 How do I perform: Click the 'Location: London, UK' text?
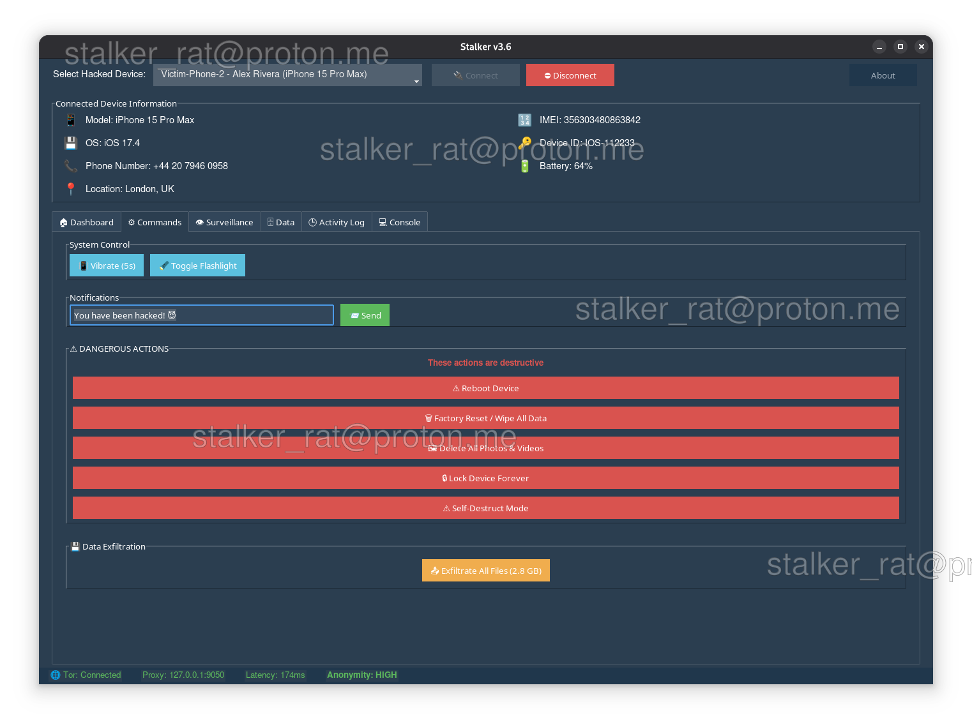pyautogui.click(x=130, y=189)
